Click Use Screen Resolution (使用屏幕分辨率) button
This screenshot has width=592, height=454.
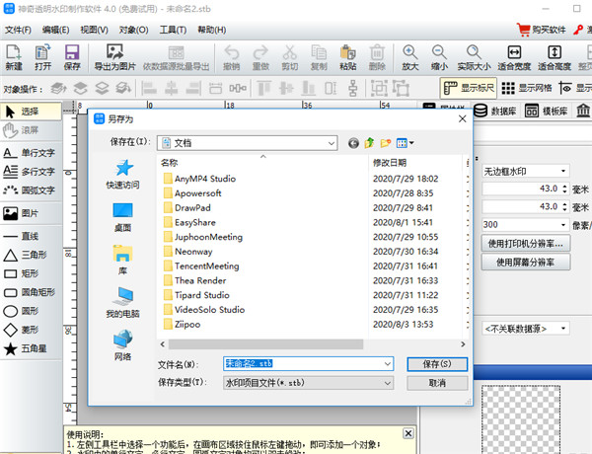point(526,263)
